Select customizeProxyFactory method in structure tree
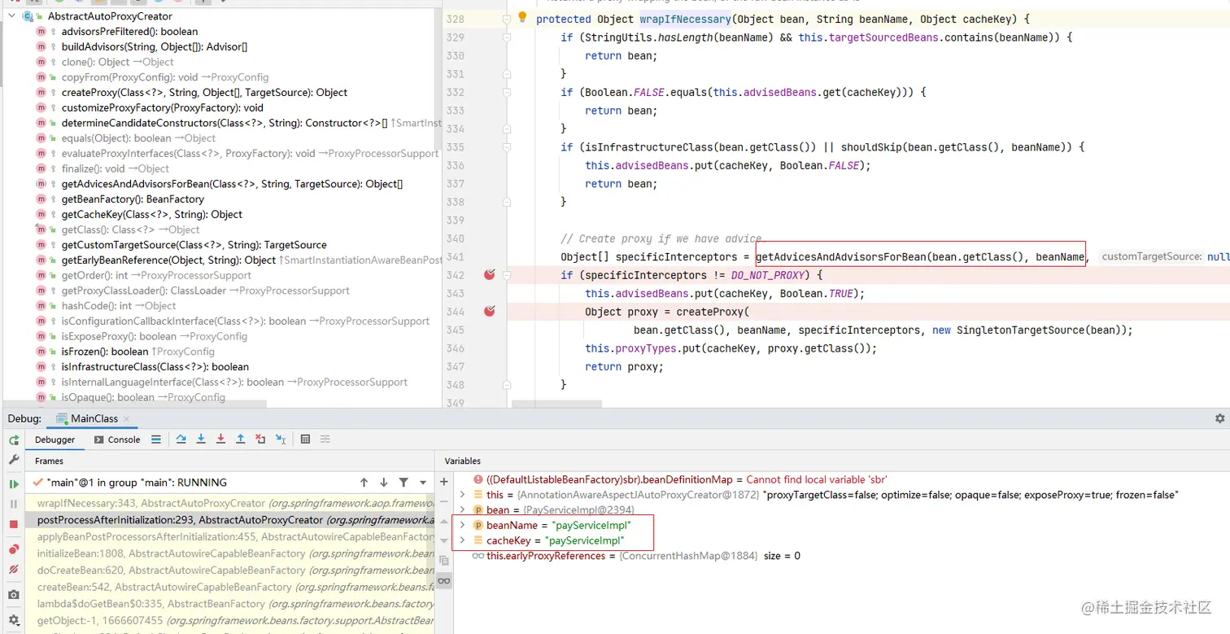Viewport: 1230px width, 634px height. tap(163, 107)
